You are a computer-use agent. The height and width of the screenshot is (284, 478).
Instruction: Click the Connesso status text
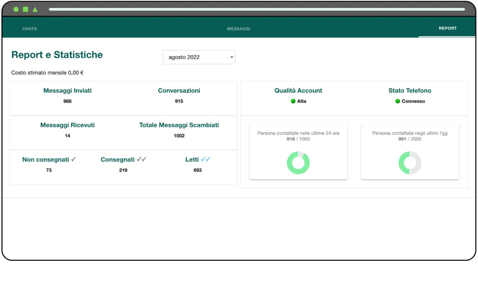[413, 101]
